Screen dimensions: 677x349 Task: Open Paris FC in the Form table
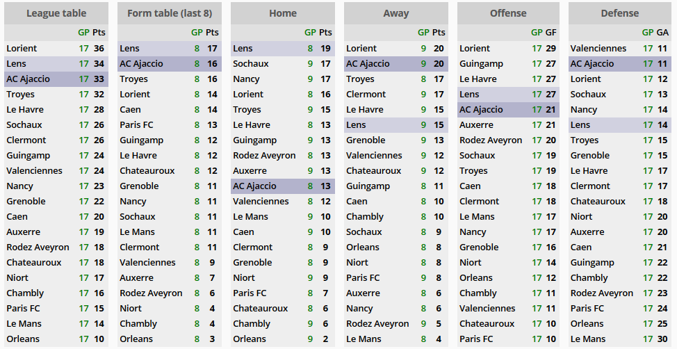coord(136,125)
